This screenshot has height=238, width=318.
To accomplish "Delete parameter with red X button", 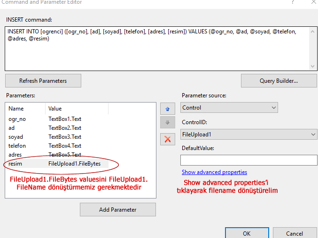I will [167, 139].
